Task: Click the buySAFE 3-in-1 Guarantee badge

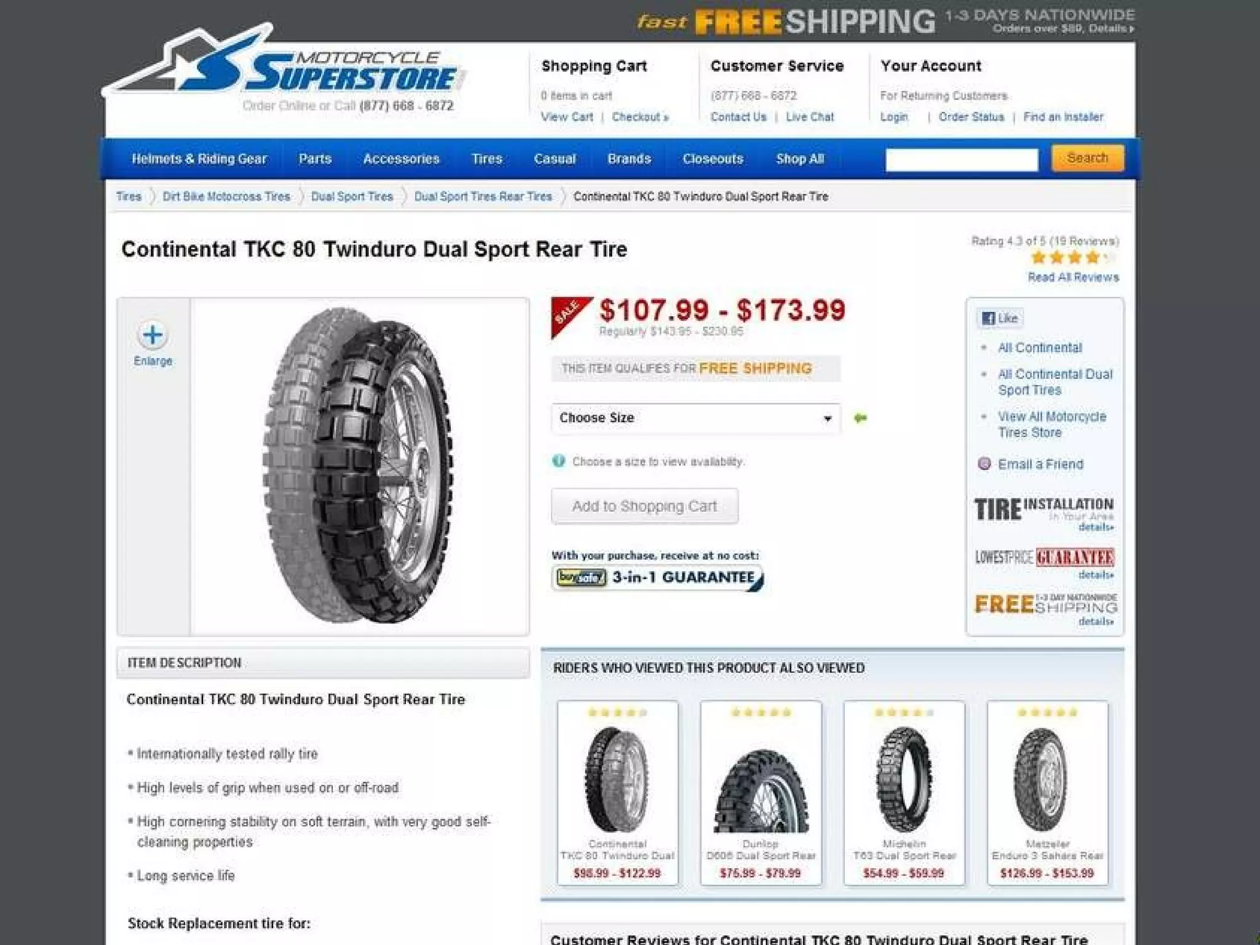Action: [x=658, y=578]
